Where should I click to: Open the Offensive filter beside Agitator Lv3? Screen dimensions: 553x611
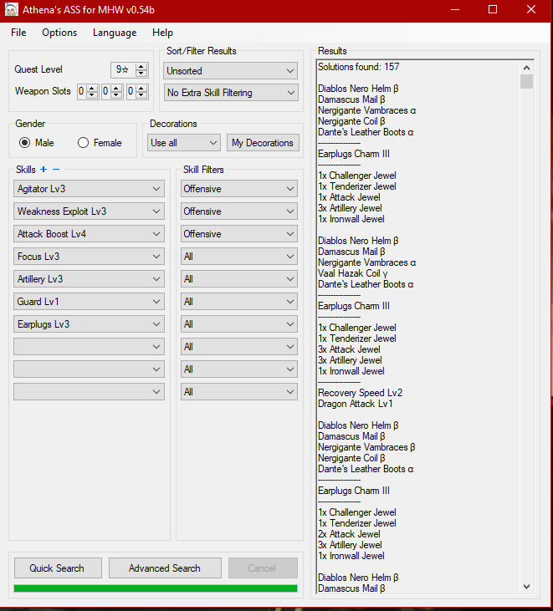[x=239, y=189]
